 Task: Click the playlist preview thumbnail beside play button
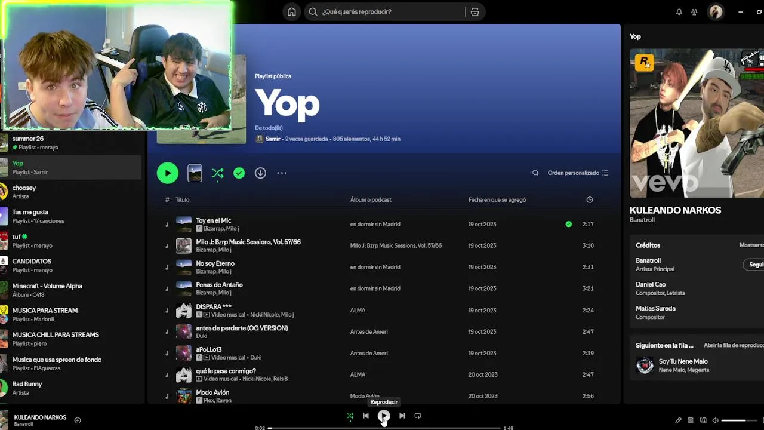[x=195, y=173]
